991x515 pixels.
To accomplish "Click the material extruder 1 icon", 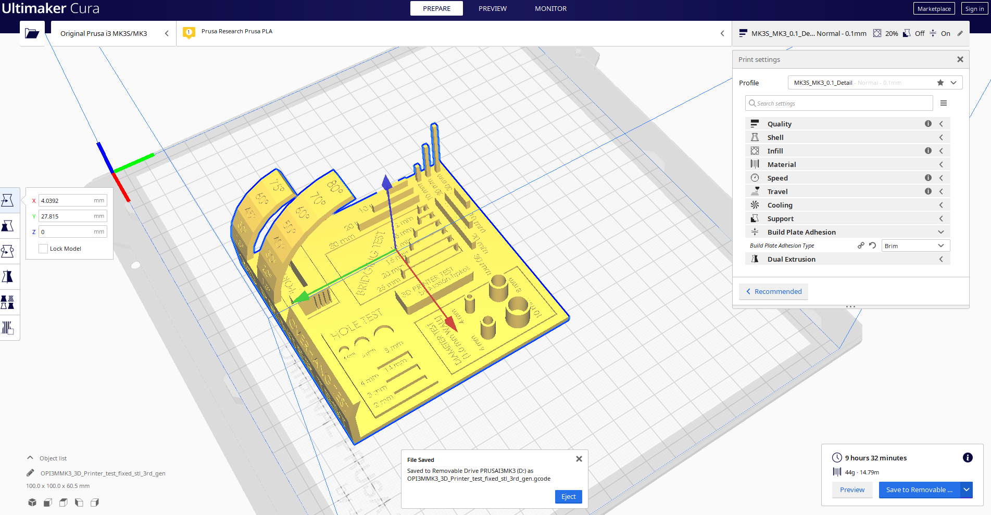I will pyautogui.click(x=189, y=33).
